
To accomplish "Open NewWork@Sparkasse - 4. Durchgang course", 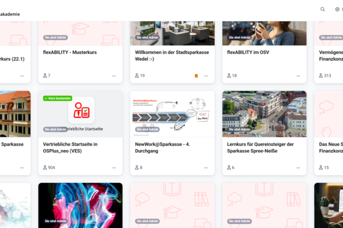I will click(163, 147).
